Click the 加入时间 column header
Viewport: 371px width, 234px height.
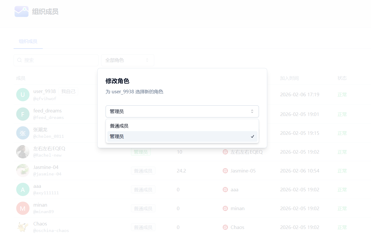click(289, 78)
